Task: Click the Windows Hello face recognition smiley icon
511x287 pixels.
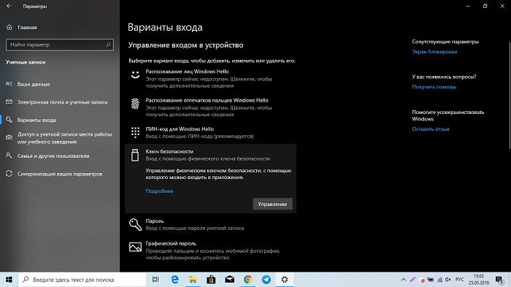Action: (x=135, y=75)
